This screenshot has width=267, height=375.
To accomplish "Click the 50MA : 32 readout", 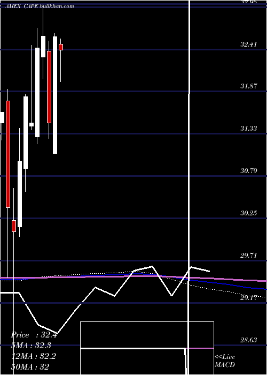I will click(30, 366).
